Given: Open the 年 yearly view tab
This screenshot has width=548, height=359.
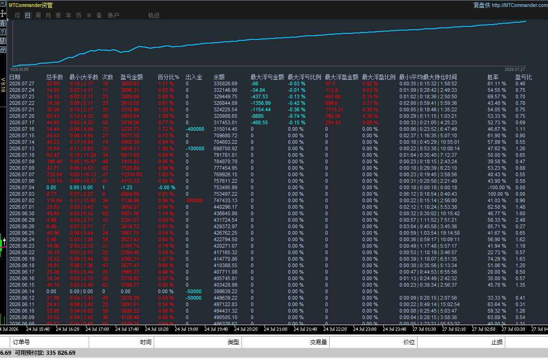Looking at the screenshot, I should pyautogui.click(x=69, y=15).
